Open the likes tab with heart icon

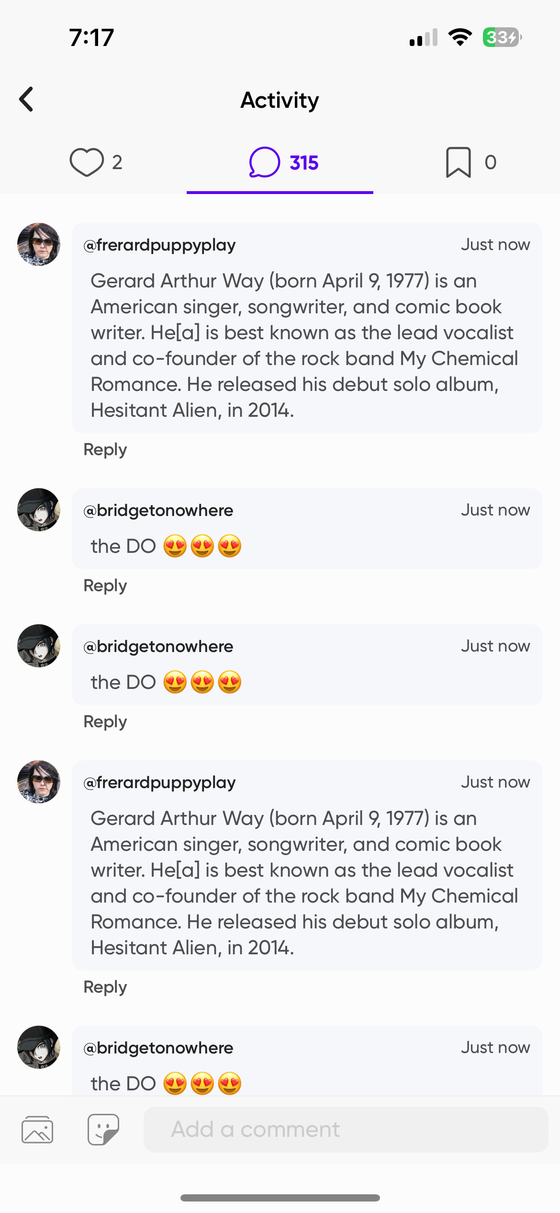point(95,162)
